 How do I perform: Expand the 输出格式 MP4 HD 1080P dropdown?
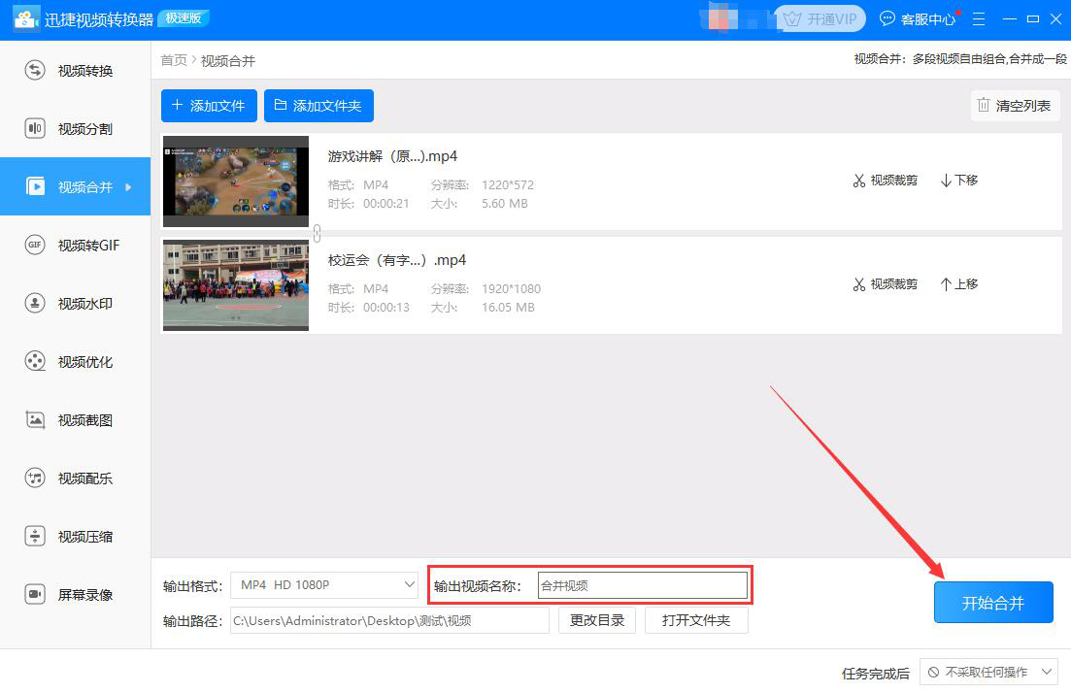pos(323,585)
